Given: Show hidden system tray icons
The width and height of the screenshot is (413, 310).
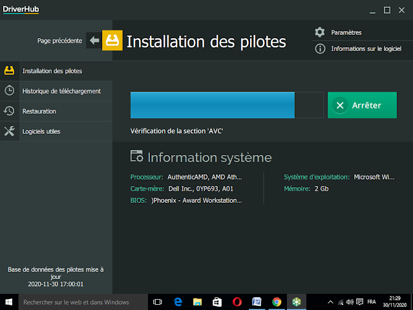Looking at the screenshot, I should (330, 302).
